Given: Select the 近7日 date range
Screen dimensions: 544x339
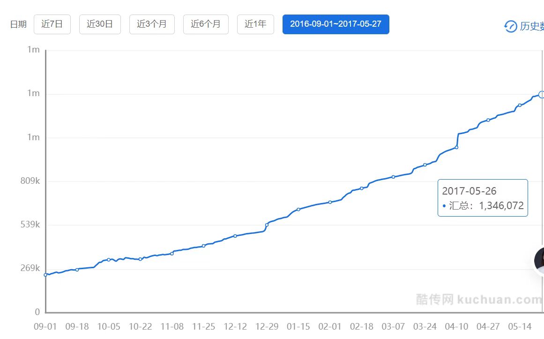Looking at the screenshot, I should 52,24.
